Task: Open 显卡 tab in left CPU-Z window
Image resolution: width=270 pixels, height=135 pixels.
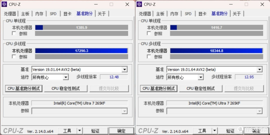Action: (x=67, y=14)
